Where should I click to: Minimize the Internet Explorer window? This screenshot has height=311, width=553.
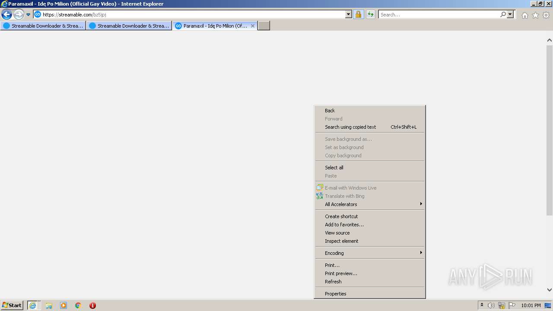point(534,4)
